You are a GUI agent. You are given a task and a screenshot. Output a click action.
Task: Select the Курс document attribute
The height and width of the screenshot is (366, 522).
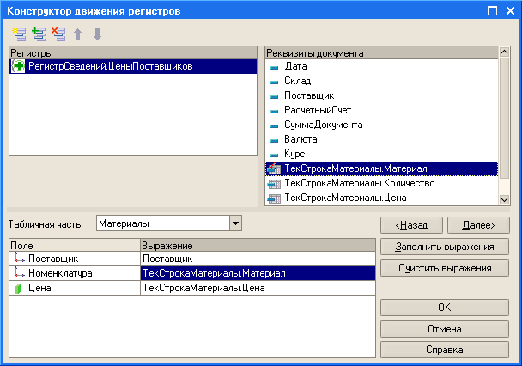pos(381,154)
